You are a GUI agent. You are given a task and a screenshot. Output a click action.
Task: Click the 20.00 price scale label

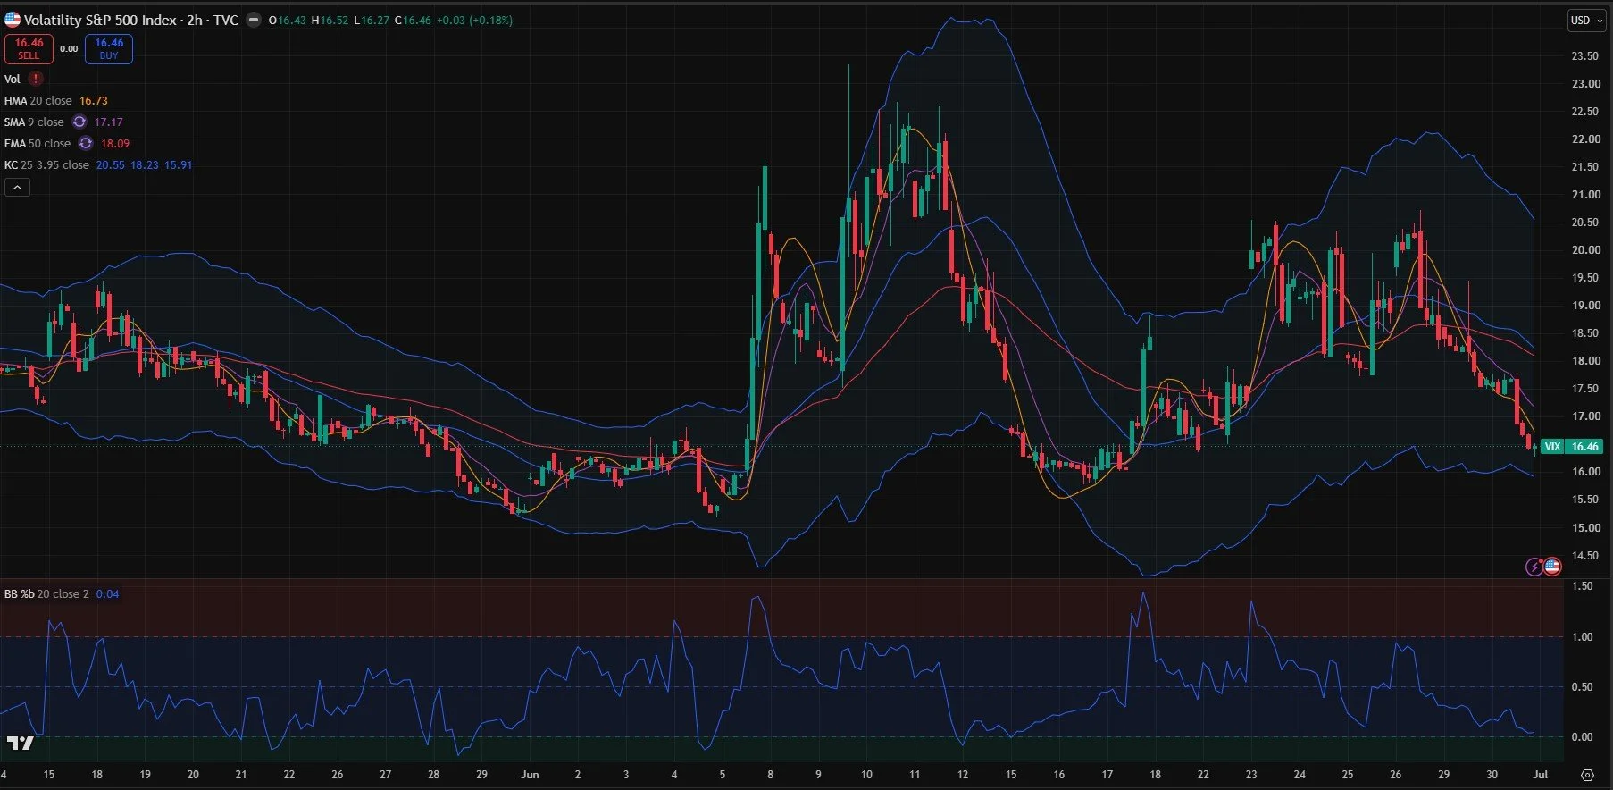(x=1585, y=249)
